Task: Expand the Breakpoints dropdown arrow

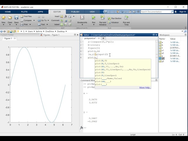Action: click(x=82, y=25)
